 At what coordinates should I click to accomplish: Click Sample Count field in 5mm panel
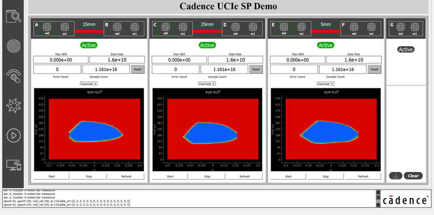click(x=343, y=69)
